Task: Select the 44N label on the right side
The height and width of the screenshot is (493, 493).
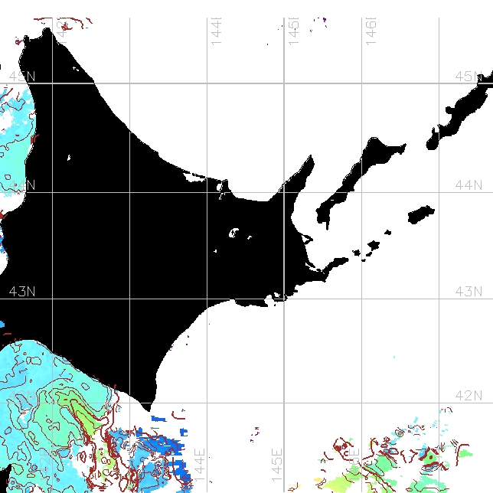Action: pos(468,184)
